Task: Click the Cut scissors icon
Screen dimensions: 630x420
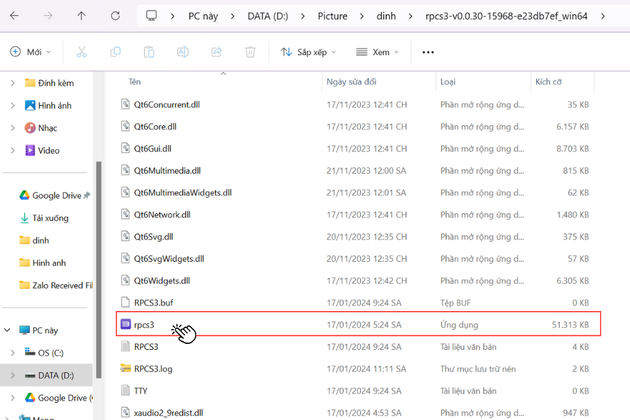Action: [81, 52]
